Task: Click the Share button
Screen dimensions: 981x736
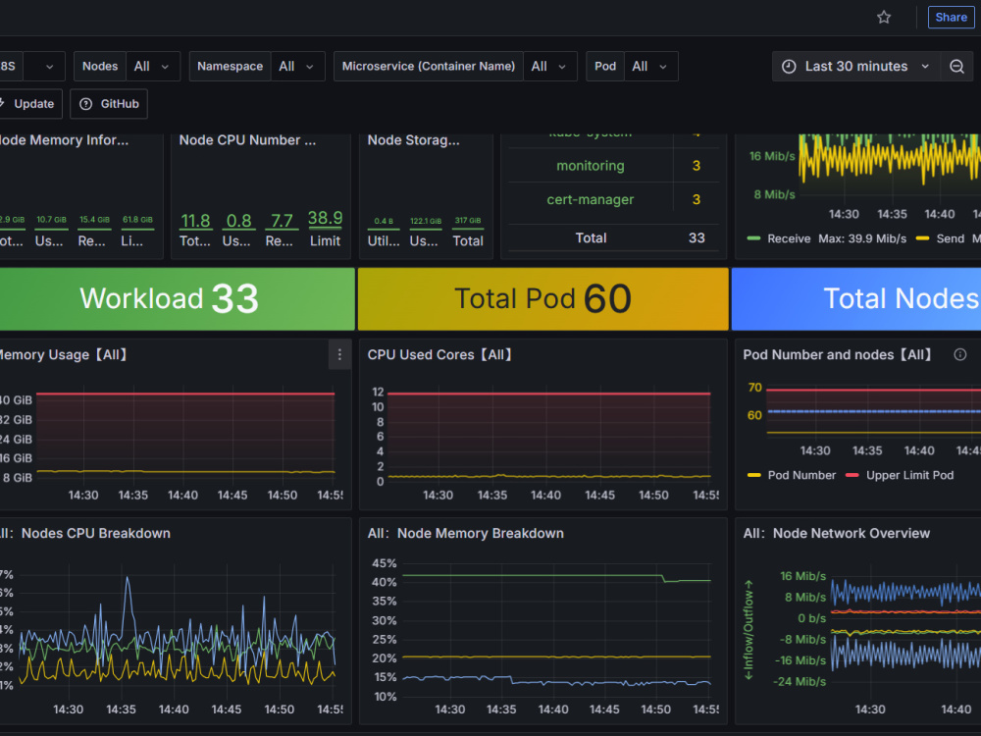Action: [951, 18]
